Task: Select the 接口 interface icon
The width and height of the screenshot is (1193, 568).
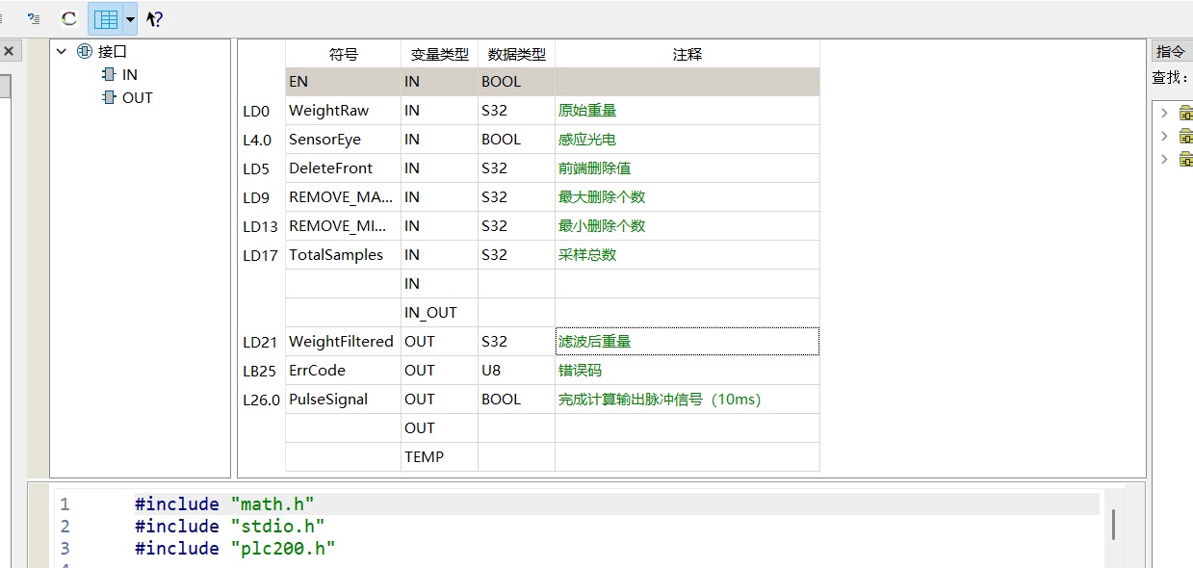Action: (85, 52)
